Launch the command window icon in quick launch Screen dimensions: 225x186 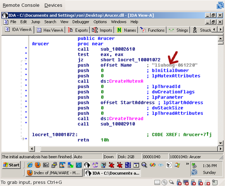click(x=136, y=165)
